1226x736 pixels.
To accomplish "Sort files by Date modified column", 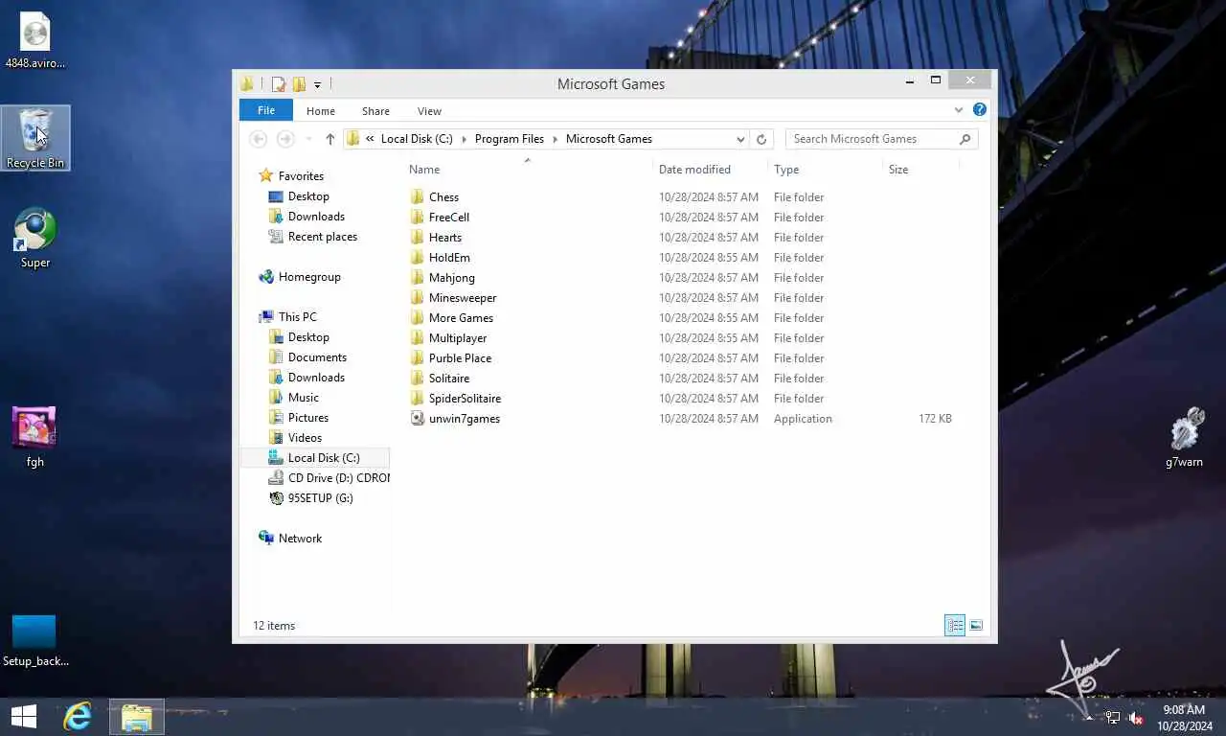I will click(694, 170).
